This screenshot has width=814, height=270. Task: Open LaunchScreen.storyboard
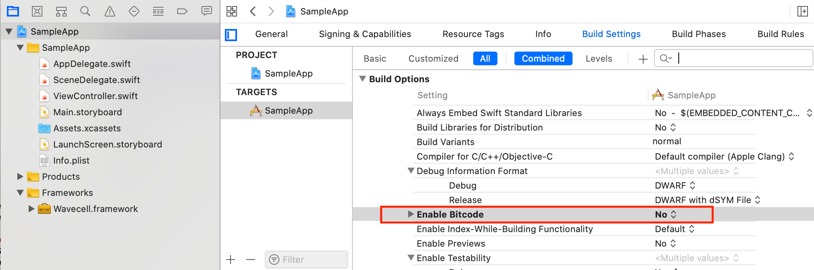(x=107, y=144)
